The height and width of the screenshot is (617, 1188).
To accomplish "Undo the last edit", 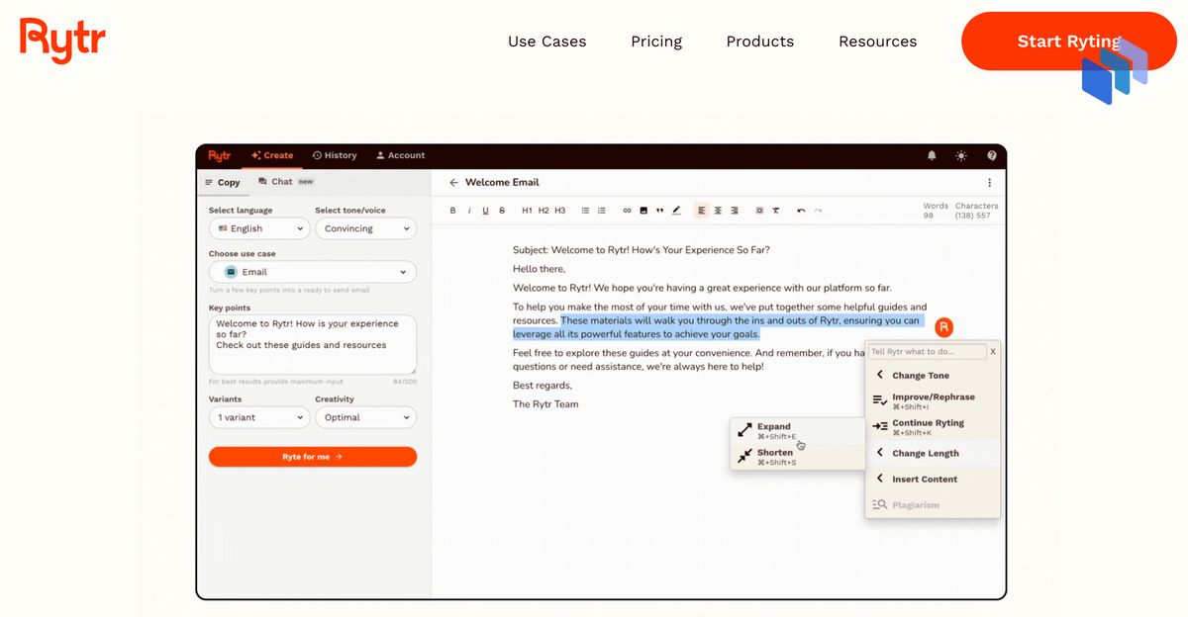I will [x=801, y=211].
